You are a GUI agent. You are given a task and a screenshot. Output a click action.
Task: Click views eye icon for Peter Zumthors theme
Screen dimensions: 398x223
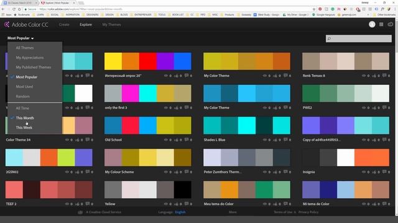point(265,172)
